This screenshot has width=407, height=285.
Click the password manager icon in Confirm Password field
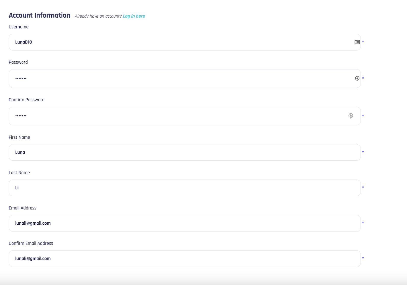point(351,116)
